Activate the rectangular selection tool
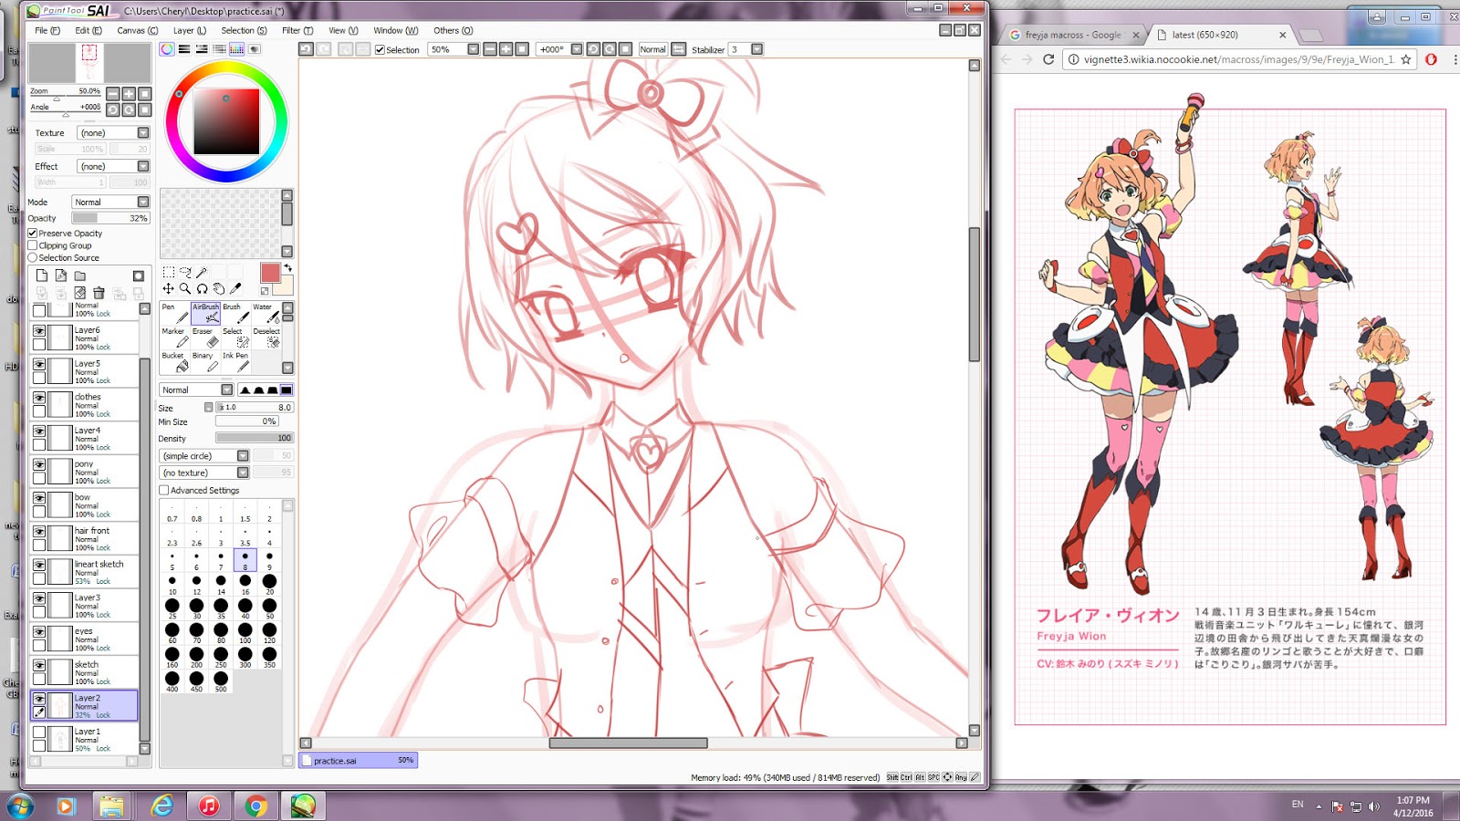The width and height of the screenshot is (1460, 821). point(168,272)
